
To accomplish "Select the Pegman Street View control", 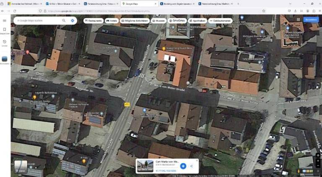I will [x=299, y=171].
